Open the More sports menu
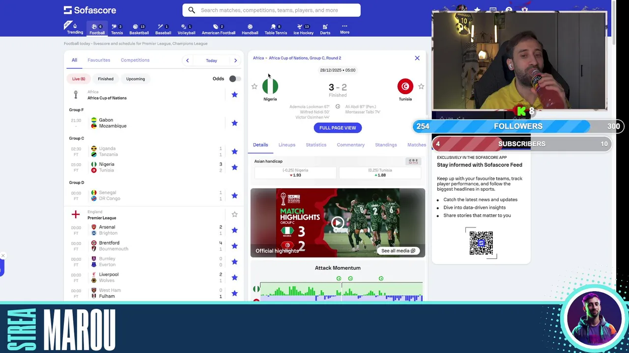 344,29
